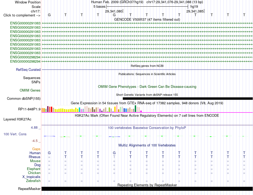
Task: Click the Sequences track label
Action: (x=32, y=78)
